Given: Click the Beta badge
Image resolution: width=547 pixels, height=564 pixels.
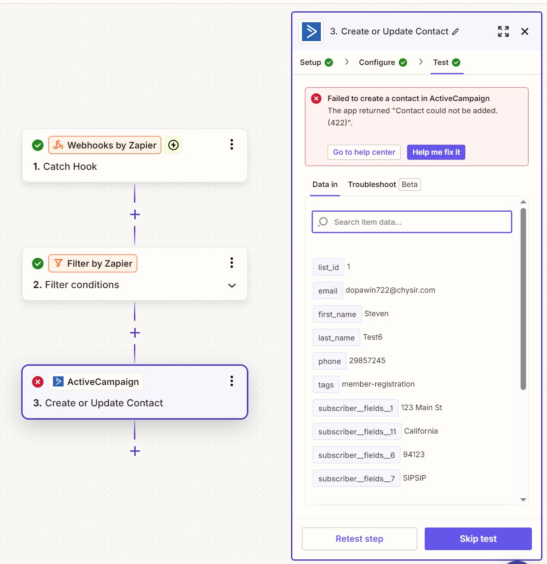Looking at the screenshot, I should point(410,185).
